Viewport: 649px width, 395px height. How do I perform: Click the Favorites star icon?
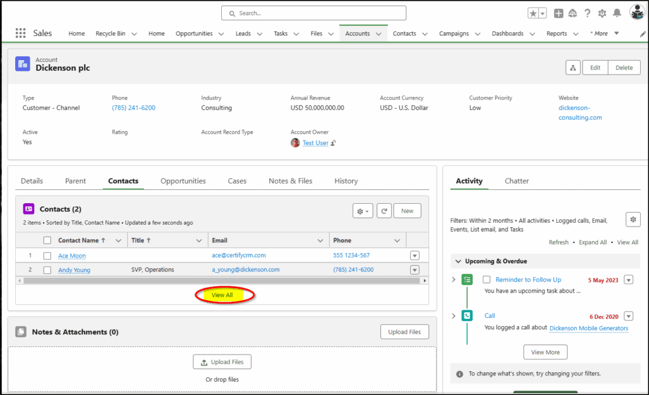[x=533, y=13]
